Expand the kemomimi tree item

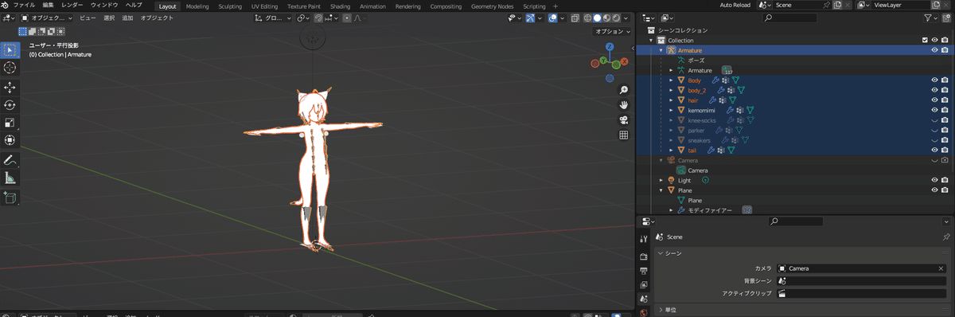[671, 110]
